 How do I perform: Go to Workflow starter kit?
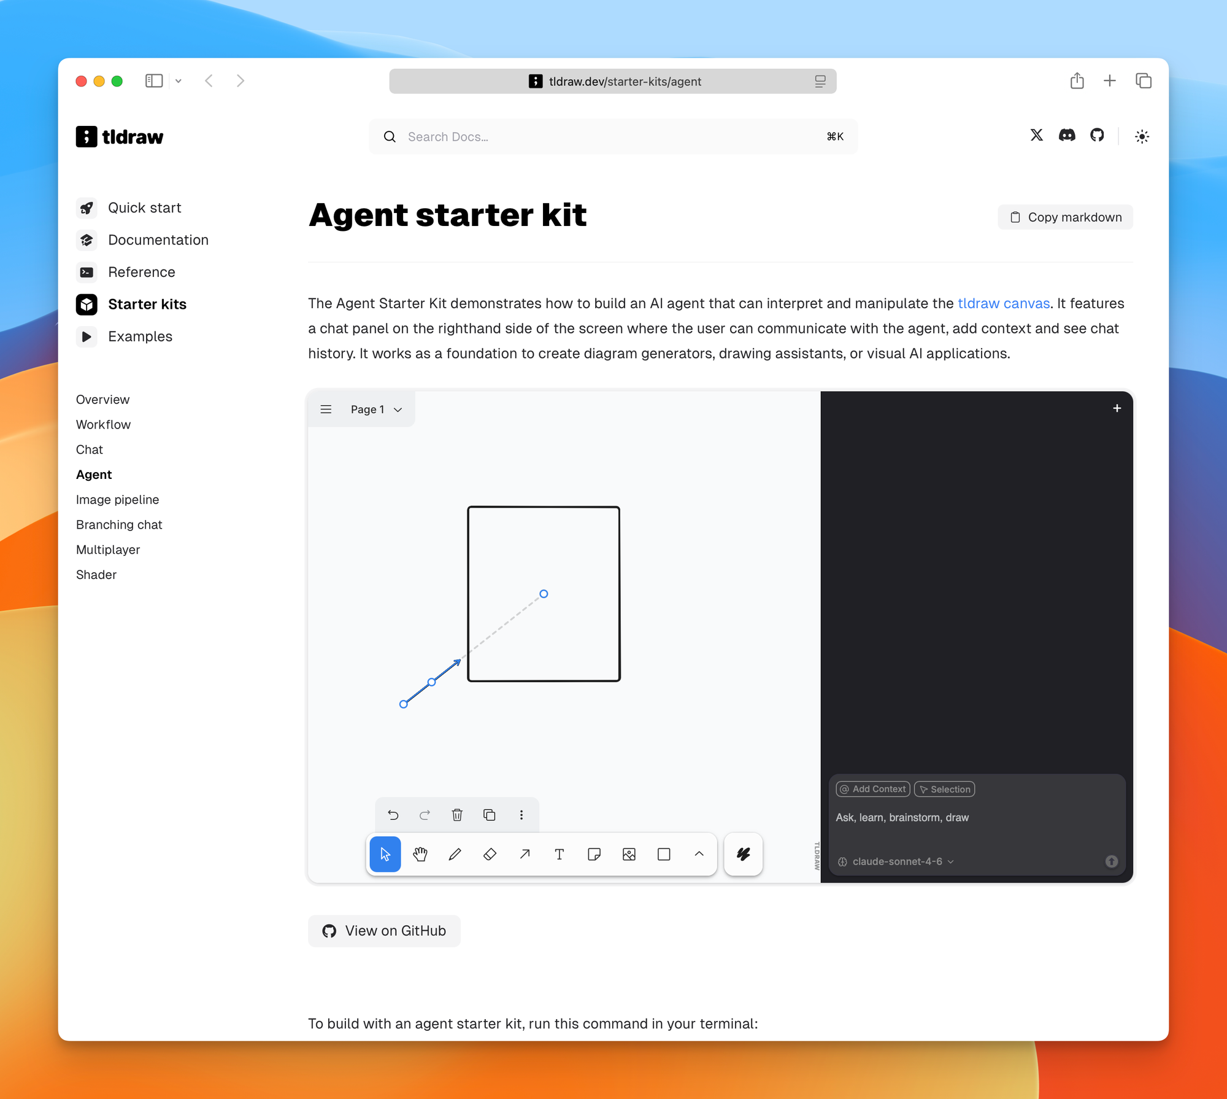click(103, 425)
